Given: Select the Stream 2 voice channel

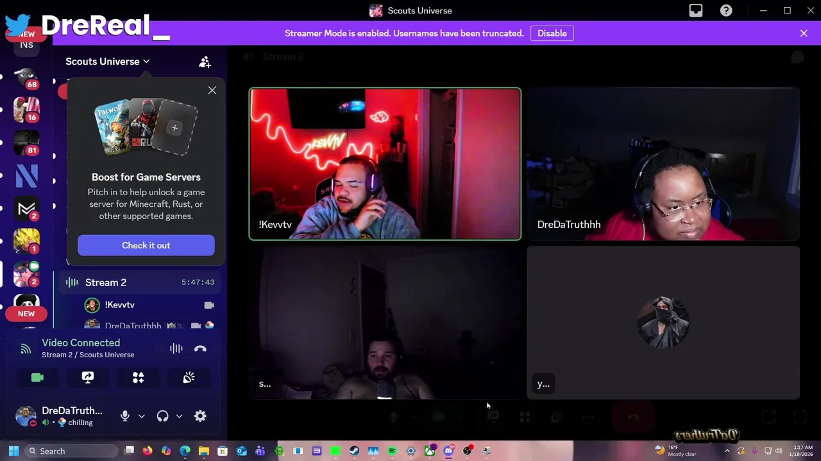Looking at the screenshot, I should 139,282.
